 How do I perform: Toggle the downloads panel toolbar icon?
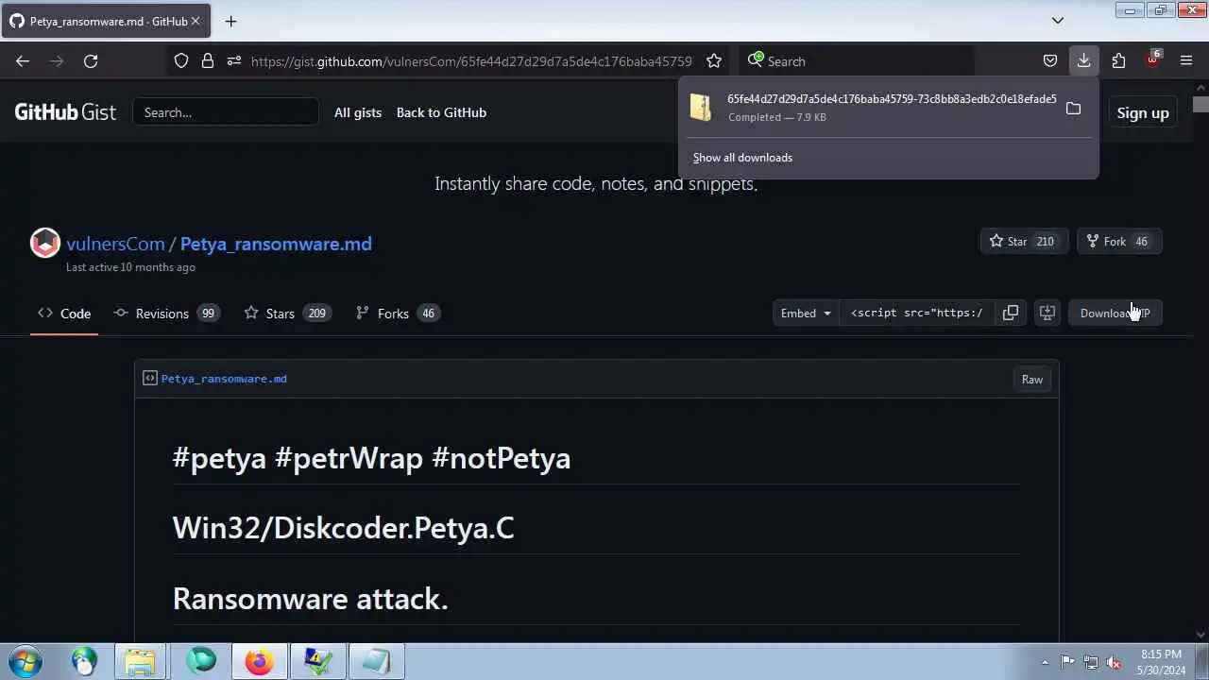click(1083, 60)
